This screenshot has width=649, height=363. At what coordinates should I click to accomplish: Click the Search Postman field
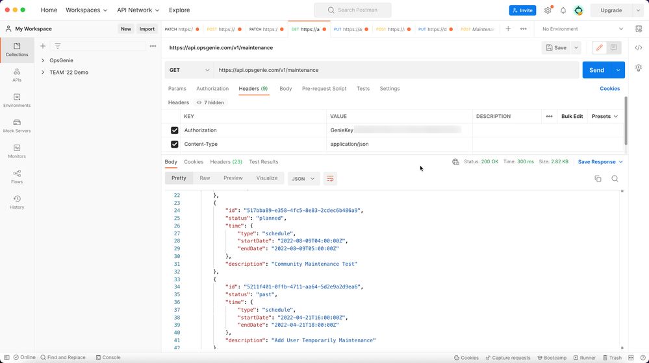pyautogui.click(x=353, y=10)
